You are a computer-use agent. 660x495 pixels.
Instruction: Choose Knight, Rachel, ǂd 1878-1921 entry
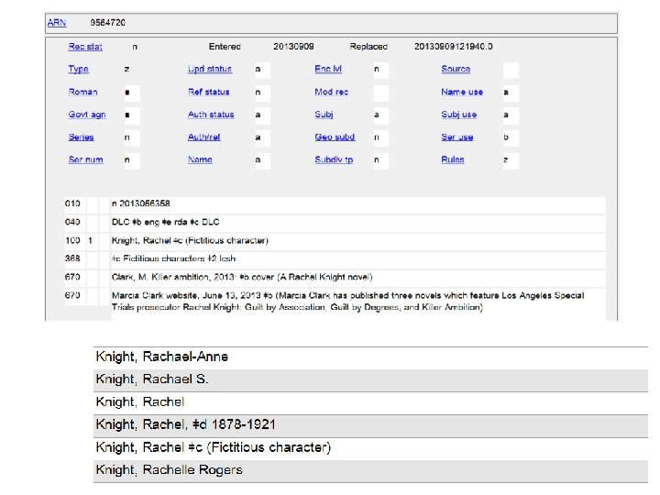(x=185, y=424)
